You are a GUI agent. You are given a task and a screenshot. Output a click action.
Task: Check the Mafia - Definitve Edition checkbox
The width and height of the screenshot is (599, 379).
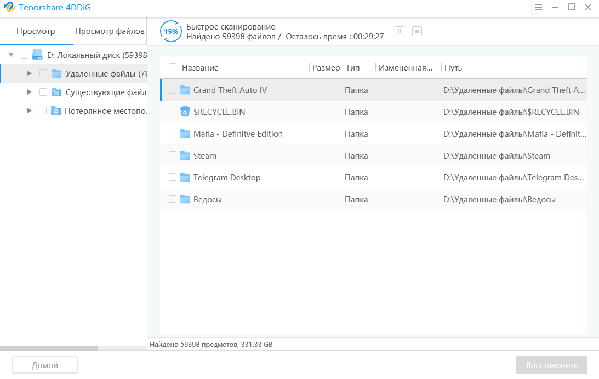173,133
